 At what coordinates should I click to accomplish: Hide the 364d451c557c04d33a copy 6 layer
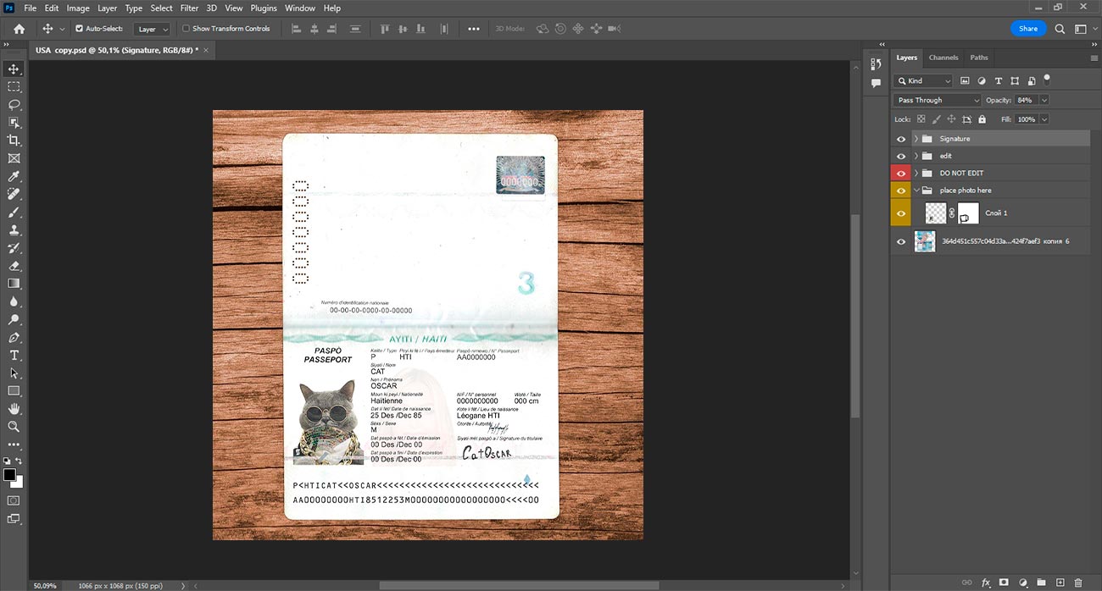click(x=901, y=241)
